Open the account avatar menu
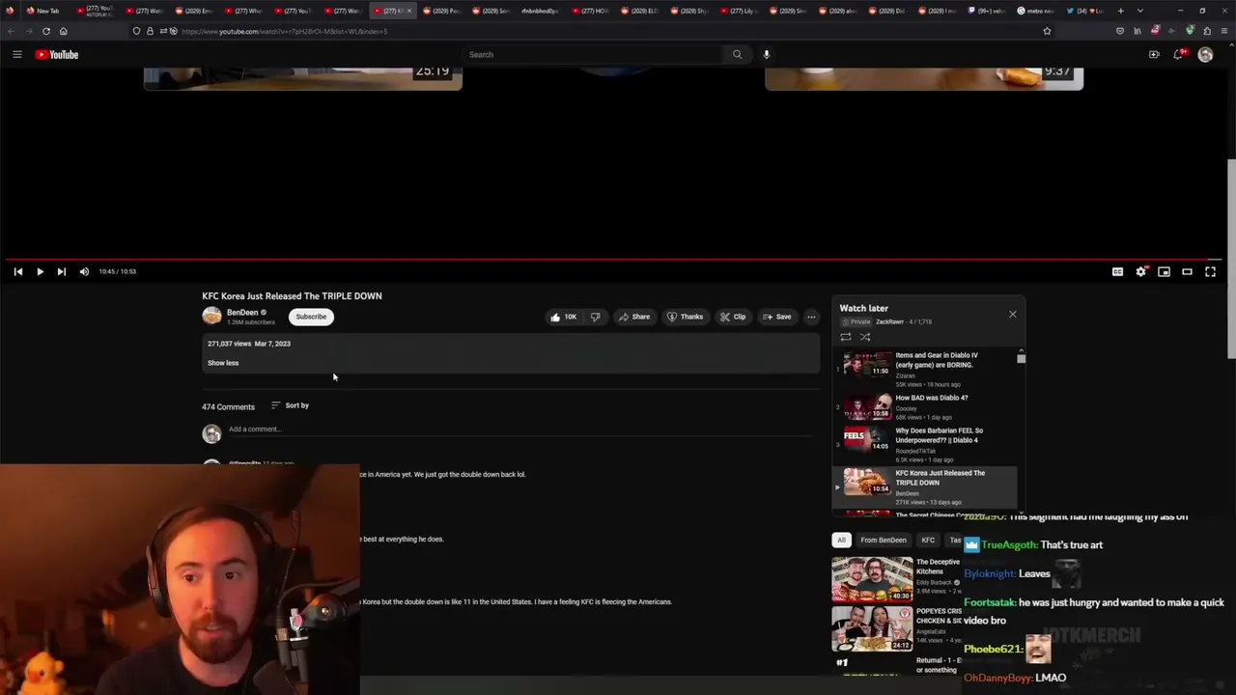Viewport: 1236px width, 695px height. pos(1205,55)
